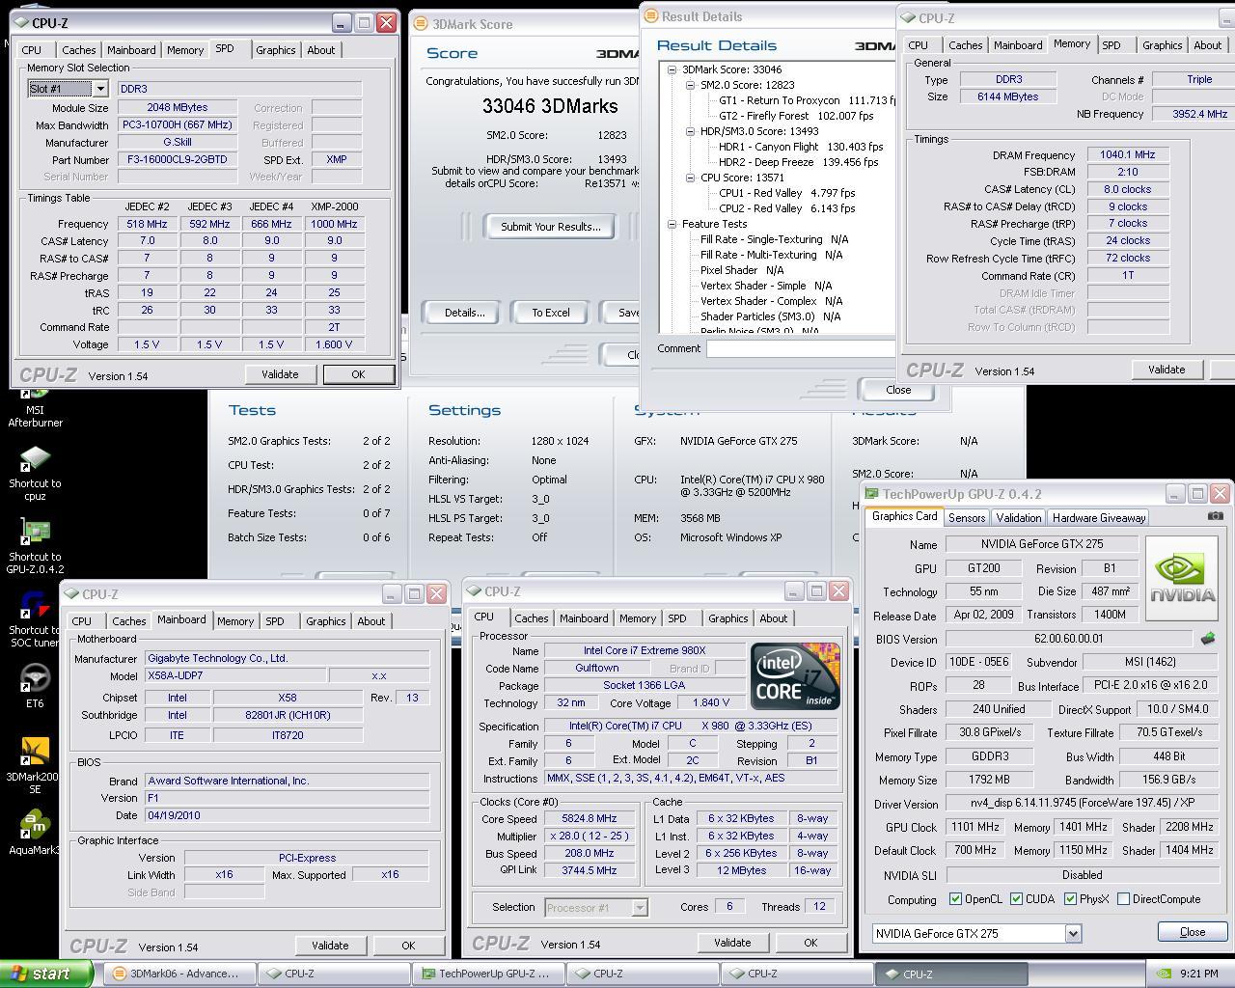Viewport: 1235px width, 988px height.
Task: Open Processor #1 selection dropdown
Action: [x=639, y=907]
